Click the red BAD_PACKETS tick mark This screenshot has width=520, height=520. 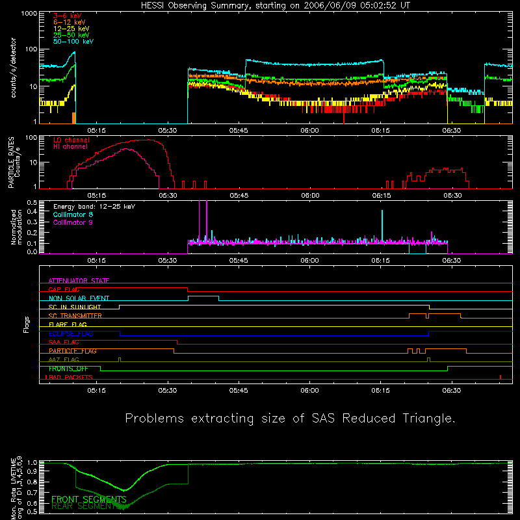(x=500, y=377)
